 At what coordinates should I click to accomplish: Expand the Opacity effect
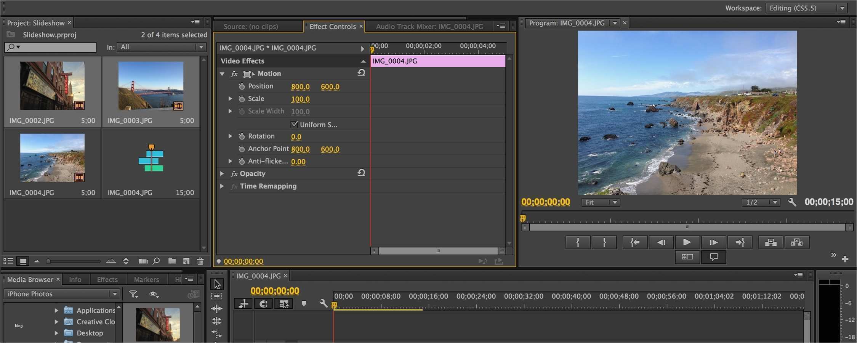222,174
